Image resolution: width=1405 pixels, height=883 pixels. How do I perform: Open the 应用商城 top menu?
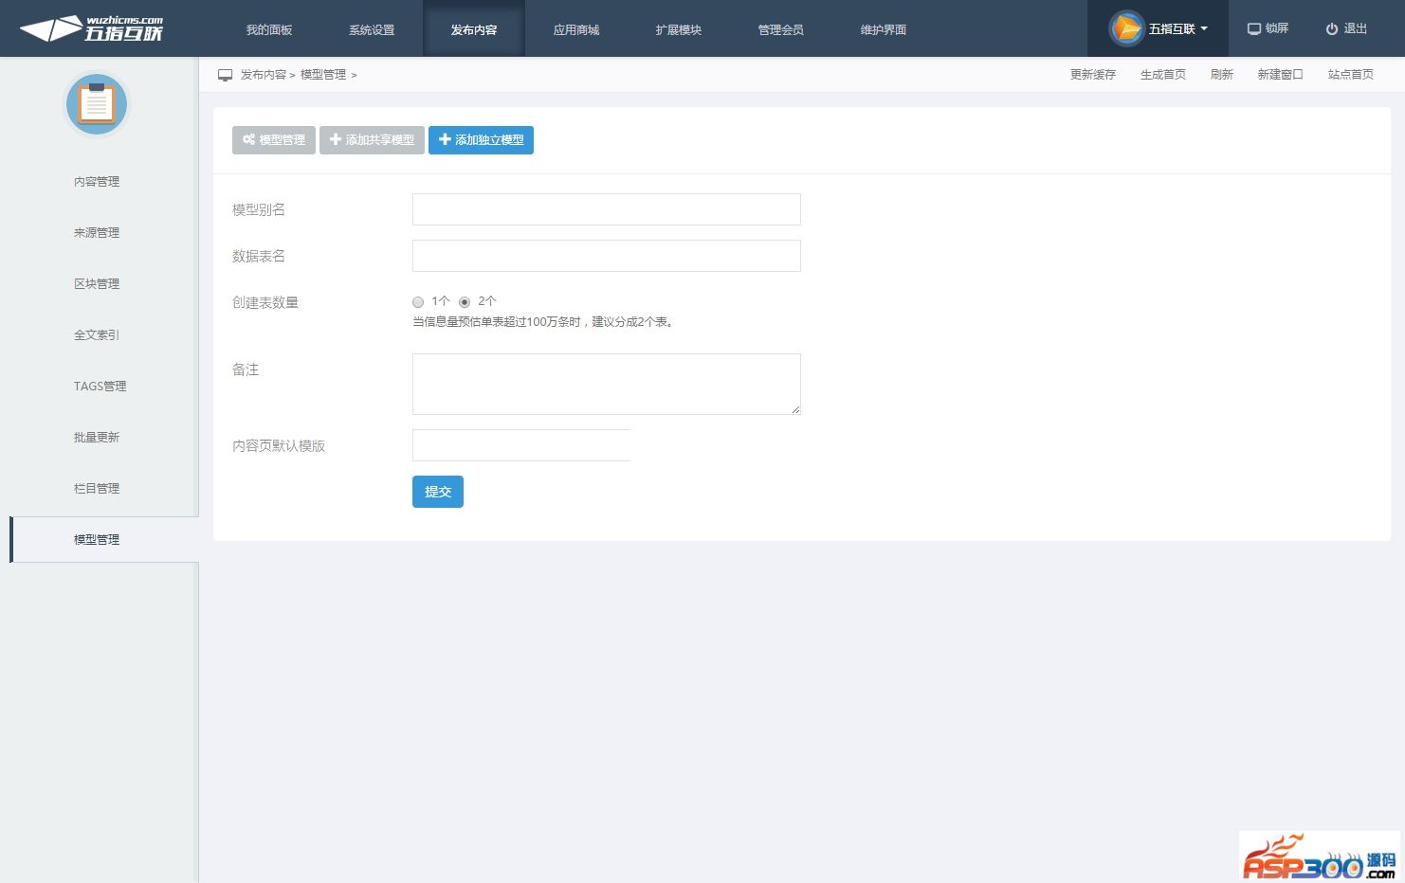click(576, 29)
